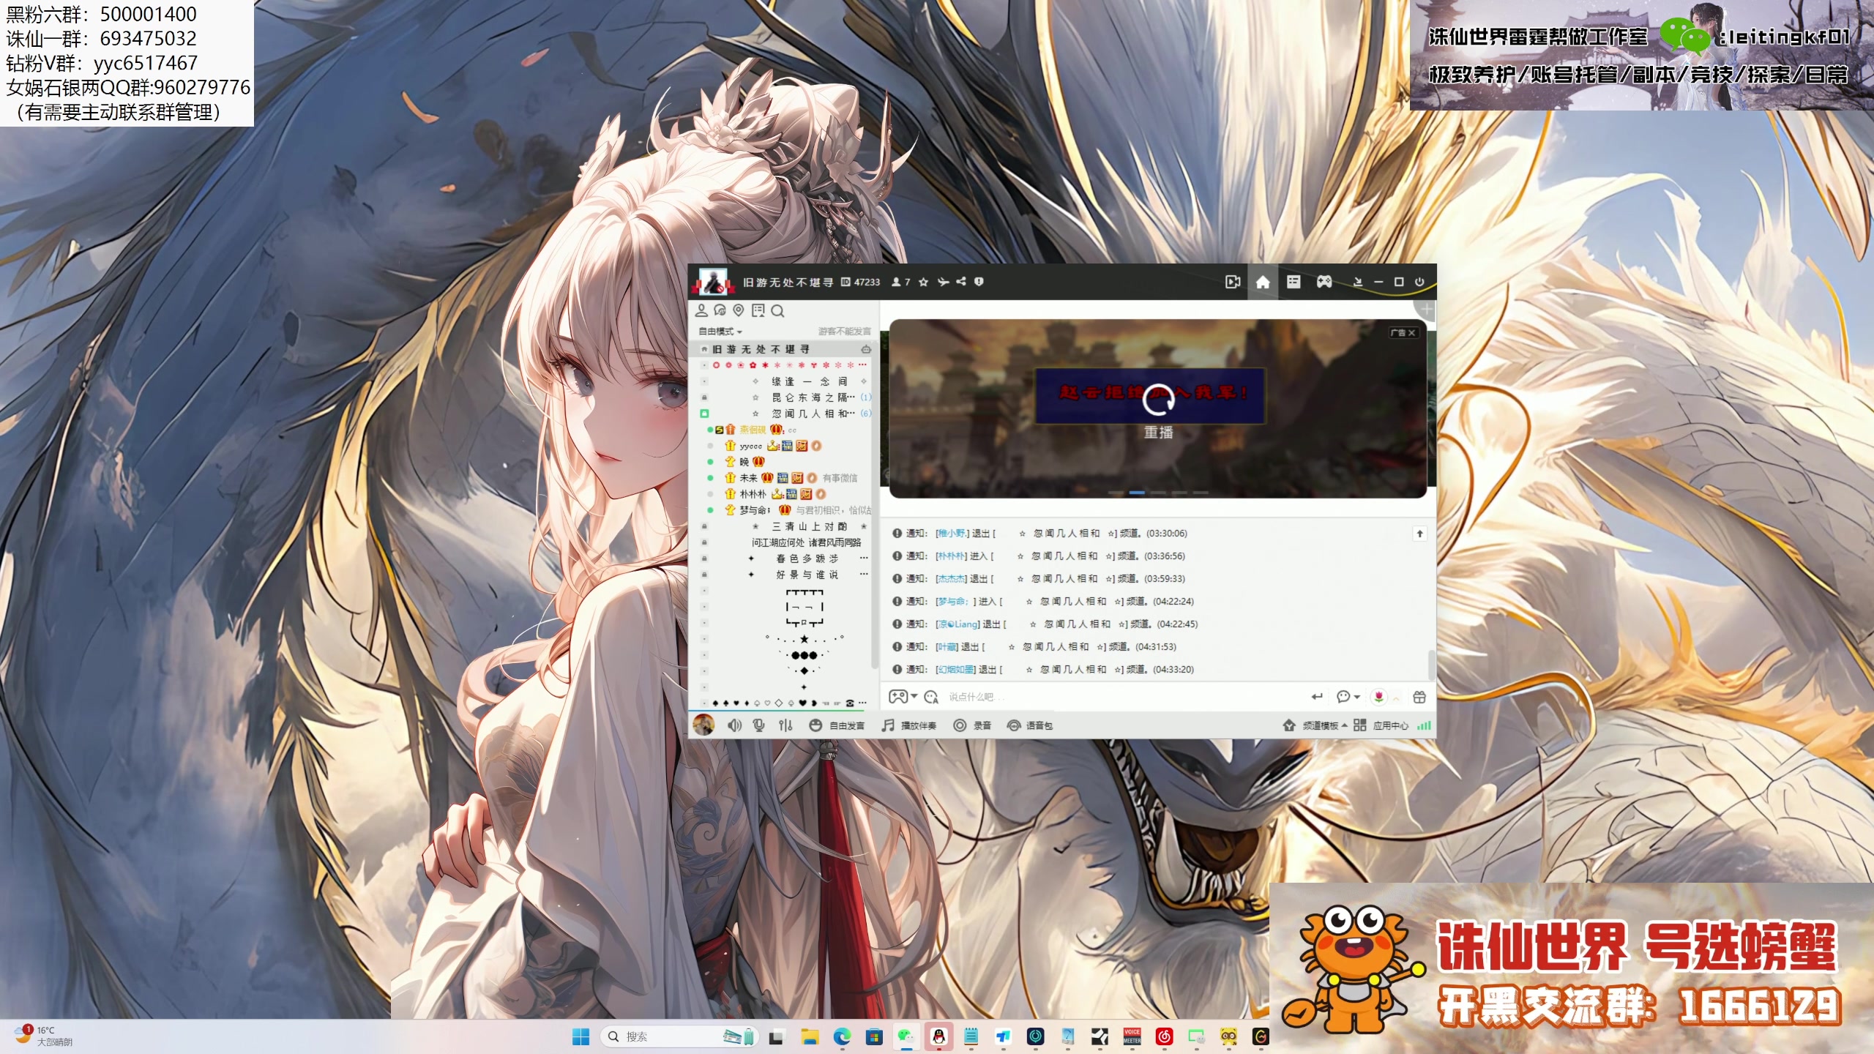Click own avatar in bottom-left of YY

[703, 725]
